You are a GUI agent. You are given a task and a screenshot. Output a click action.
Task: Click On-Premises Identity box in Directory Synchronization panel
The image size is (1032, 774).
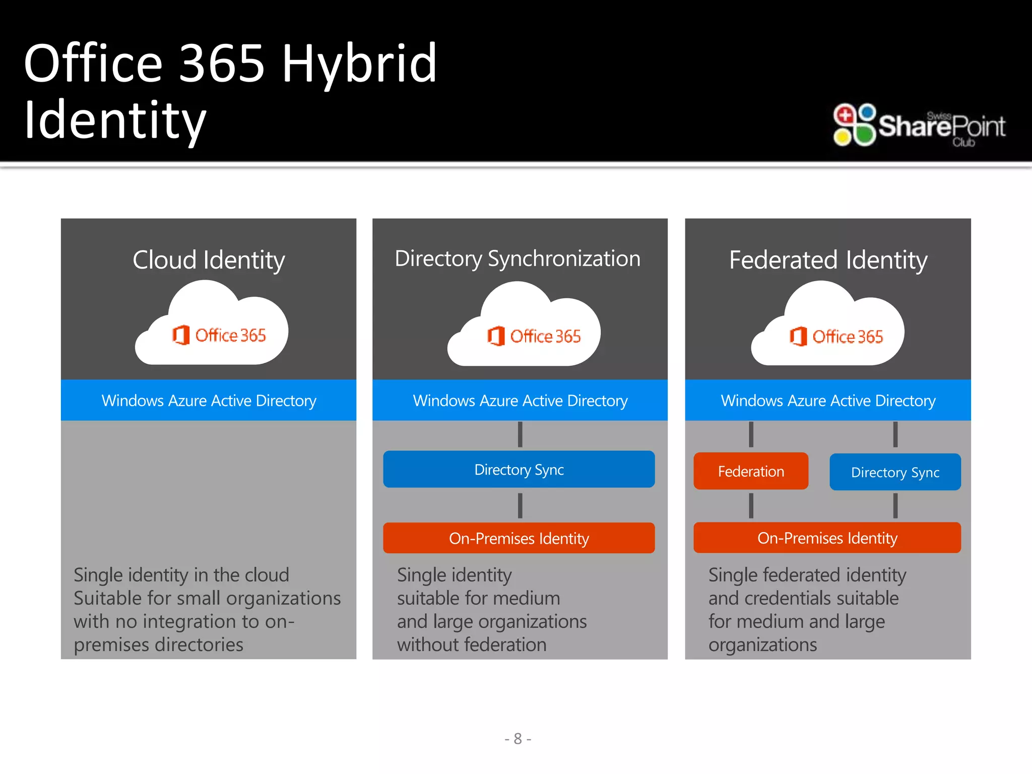point(519,538)
